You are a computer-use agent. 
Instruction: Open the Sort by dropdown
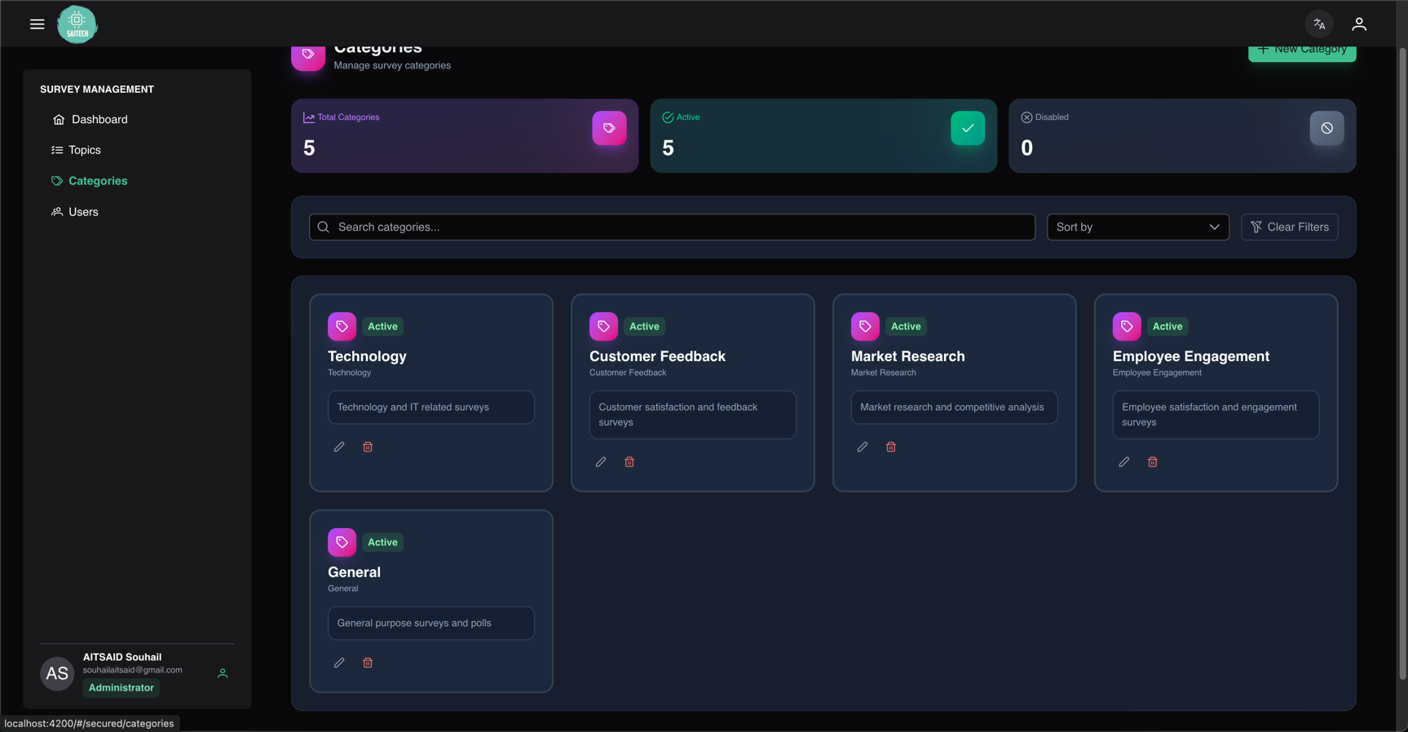click(x=1137, y=227)
